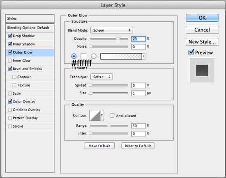226x178 pixels.
Task: Select the gradient radio button
Action: (94, 56)
